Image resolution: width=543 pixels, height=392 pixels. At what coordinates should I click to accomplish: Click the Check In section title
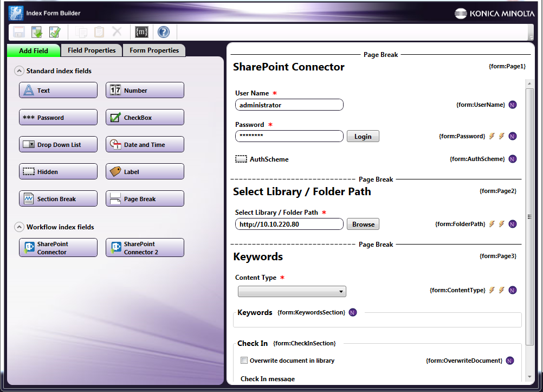(253, 343)
